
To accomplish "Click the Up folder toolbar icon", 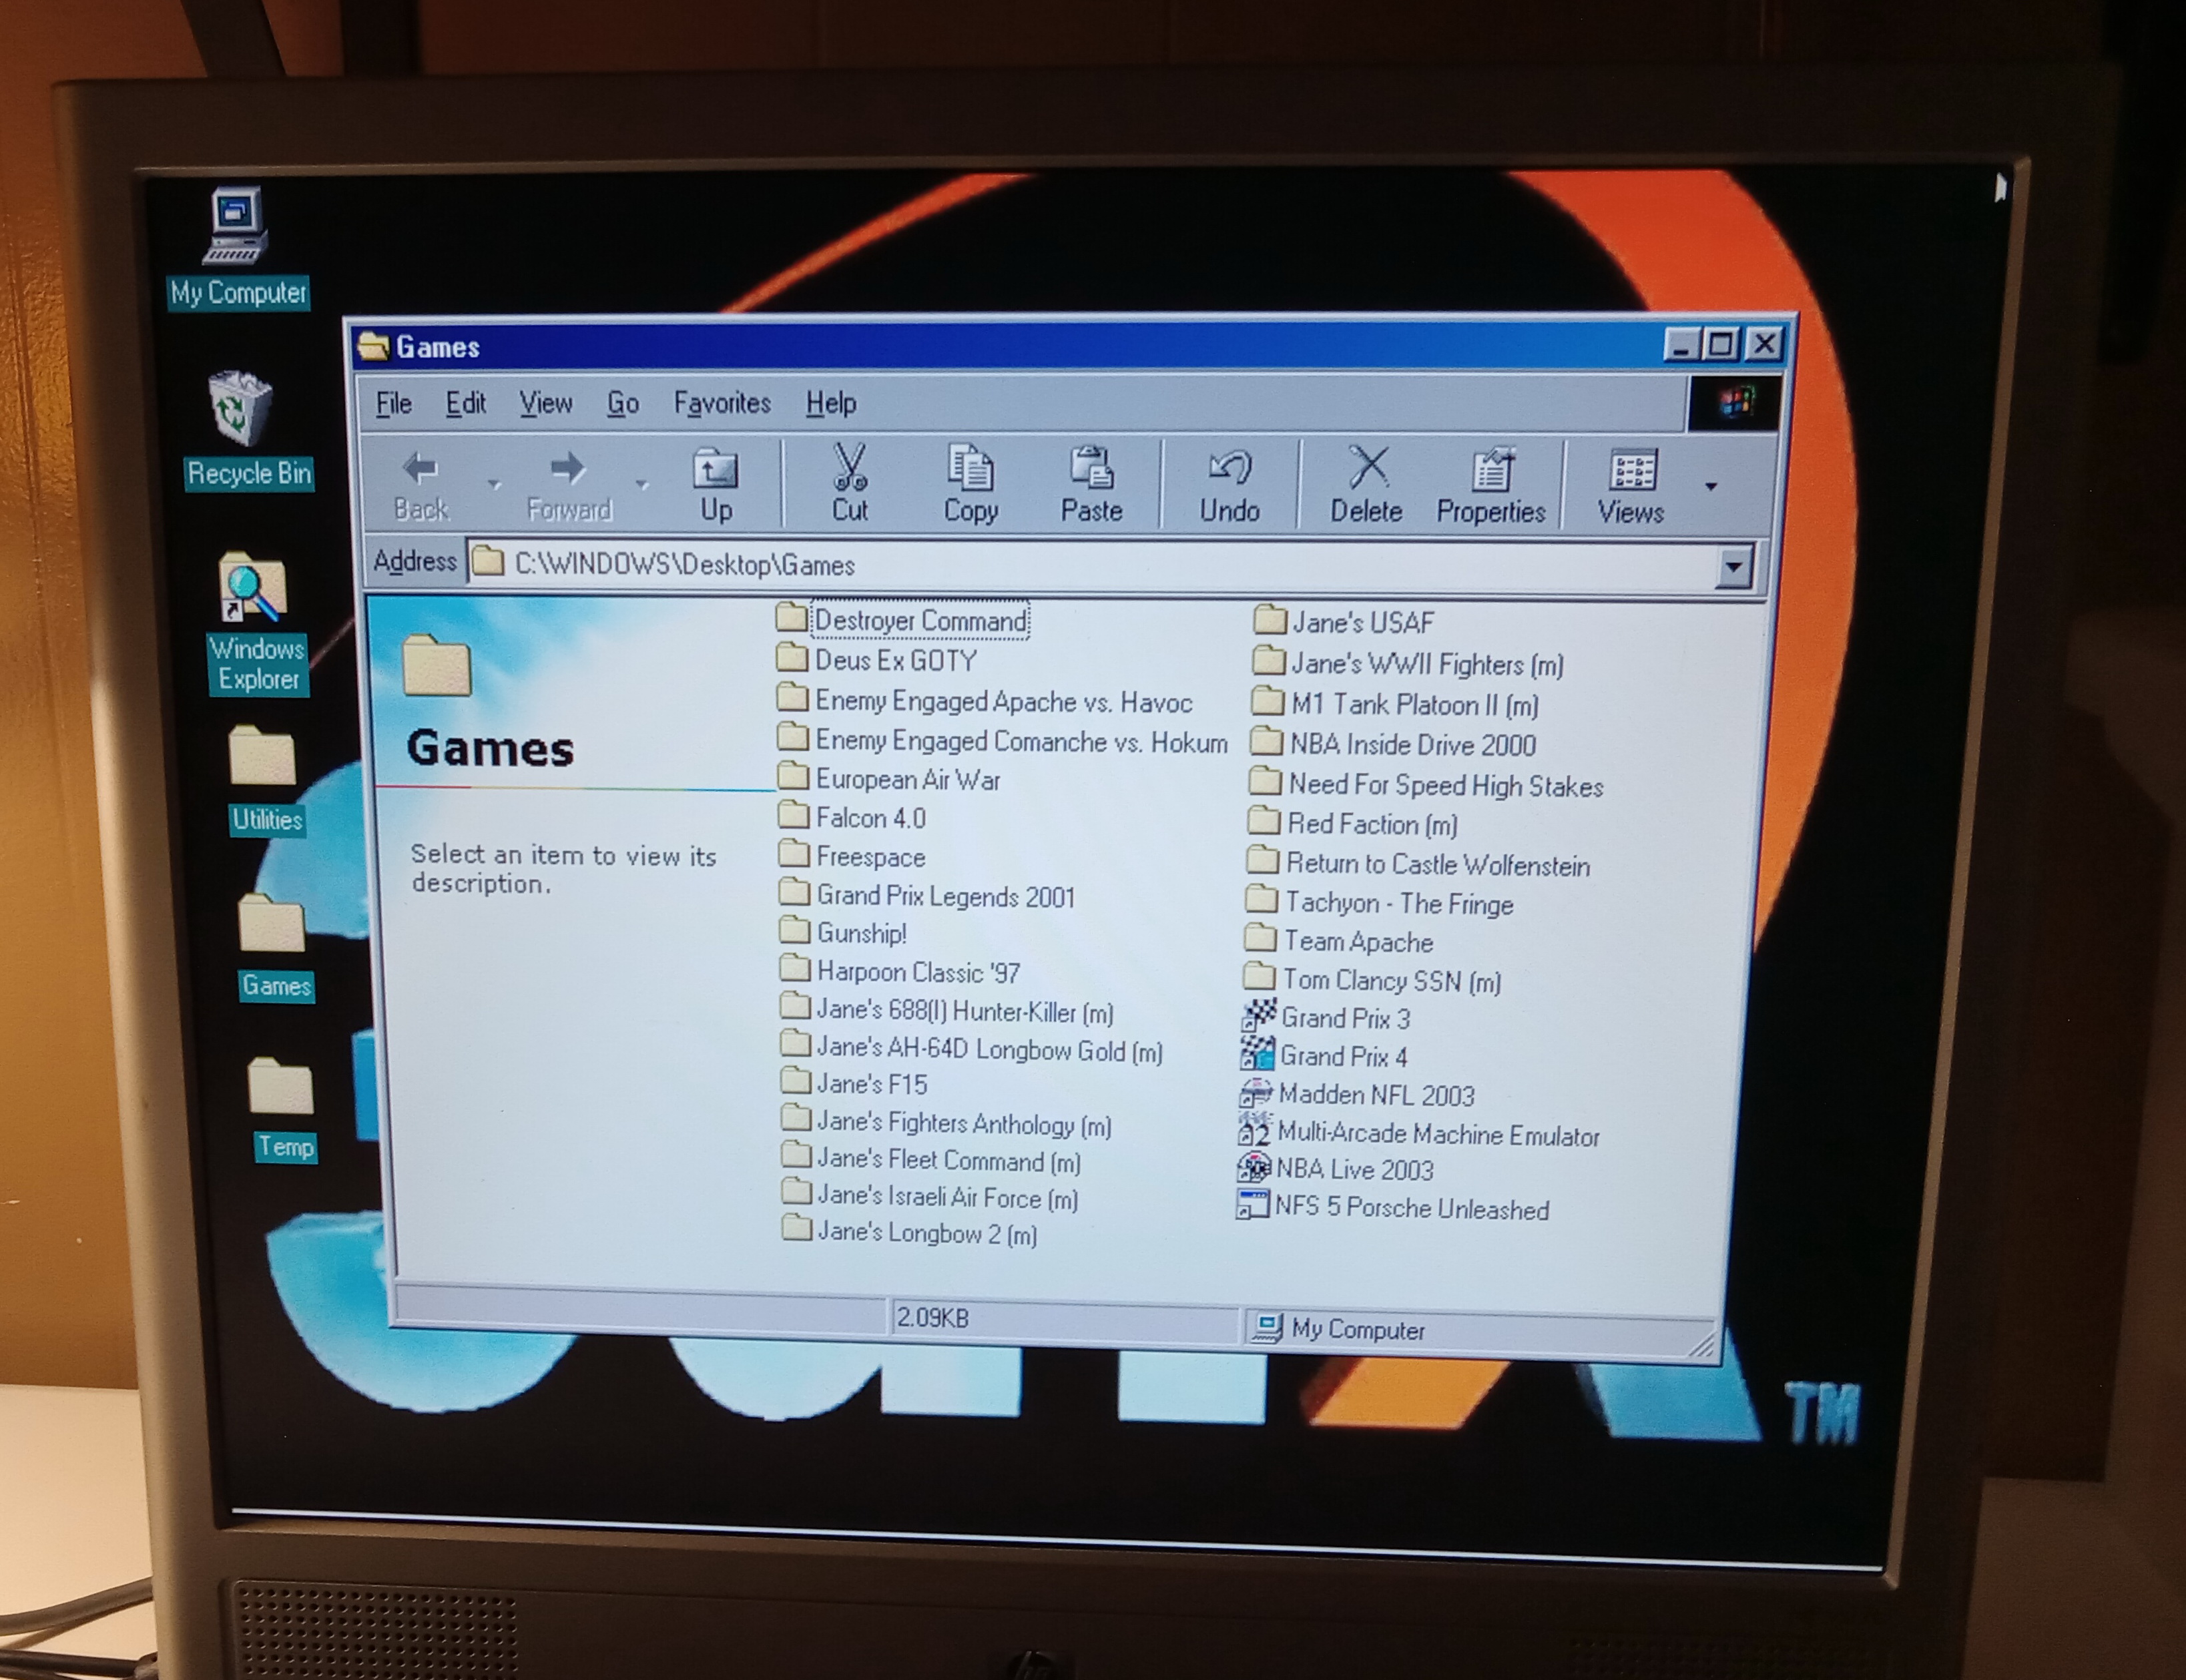I will coord(715,470).
